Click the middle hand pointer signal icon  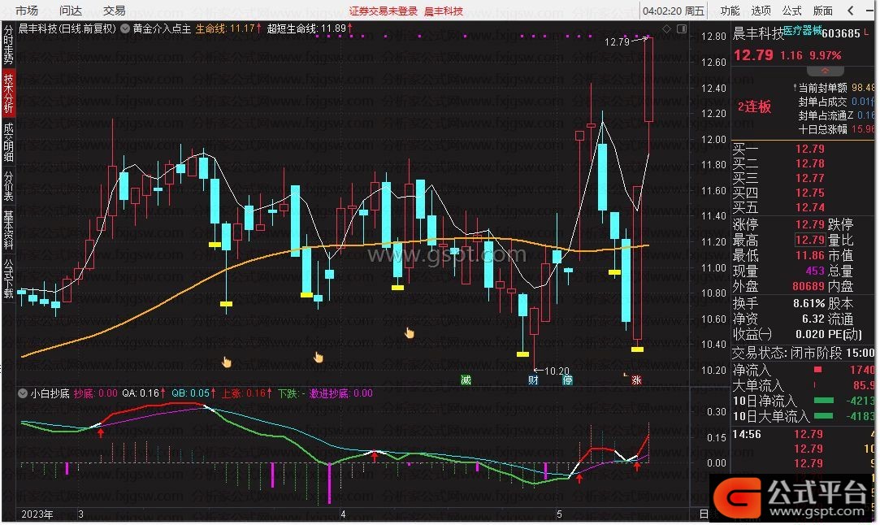(319, 357)
